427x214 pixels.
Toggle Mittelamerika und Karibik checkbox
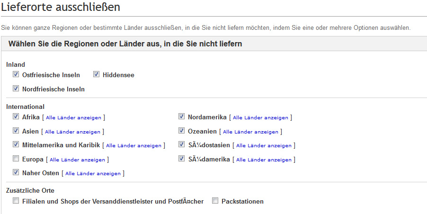click(x=16, y=145)
